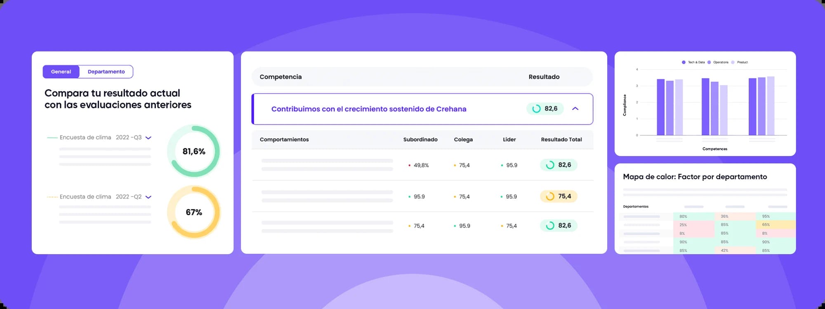Click the Resultado Total column header
This screenshot has height=309, width=825.
tap(561, 140)
